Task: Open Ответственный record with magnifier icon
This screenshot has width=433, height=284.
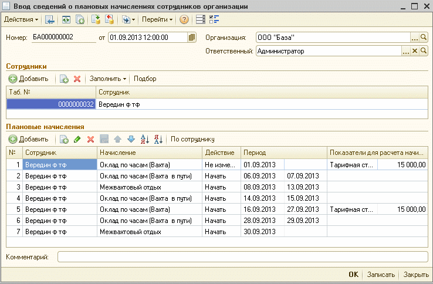Action: click(424, 51)
